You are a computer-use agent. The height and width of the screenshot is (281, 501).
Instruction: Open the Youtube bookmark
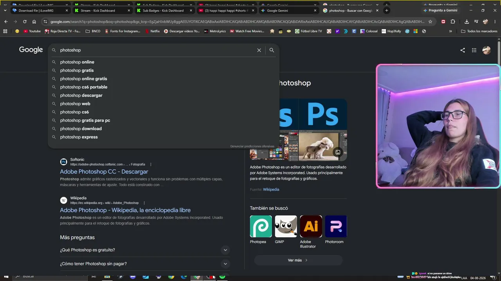click(x=32, y=31)
